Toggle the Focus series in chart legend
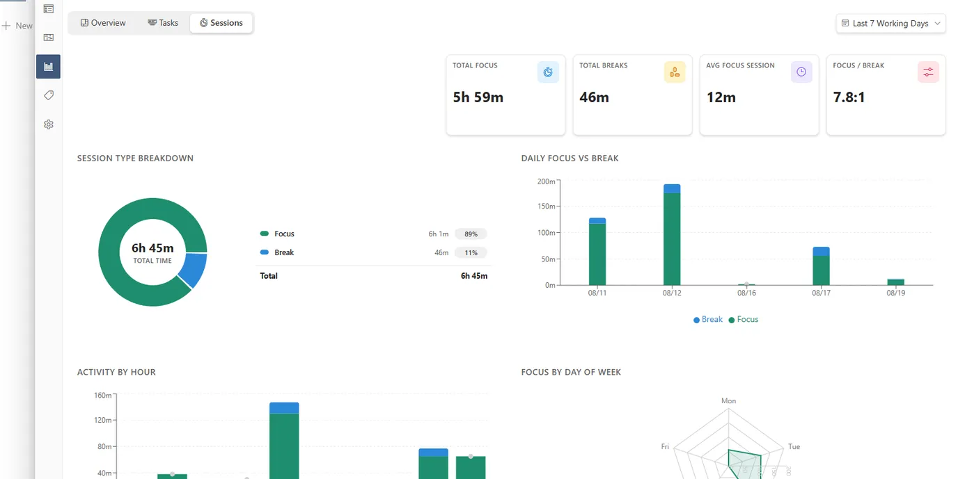The image size is (958, 479). (x=744, y=320)
